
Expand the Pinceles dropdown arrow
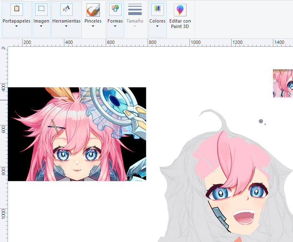click(x=93, y=26)
